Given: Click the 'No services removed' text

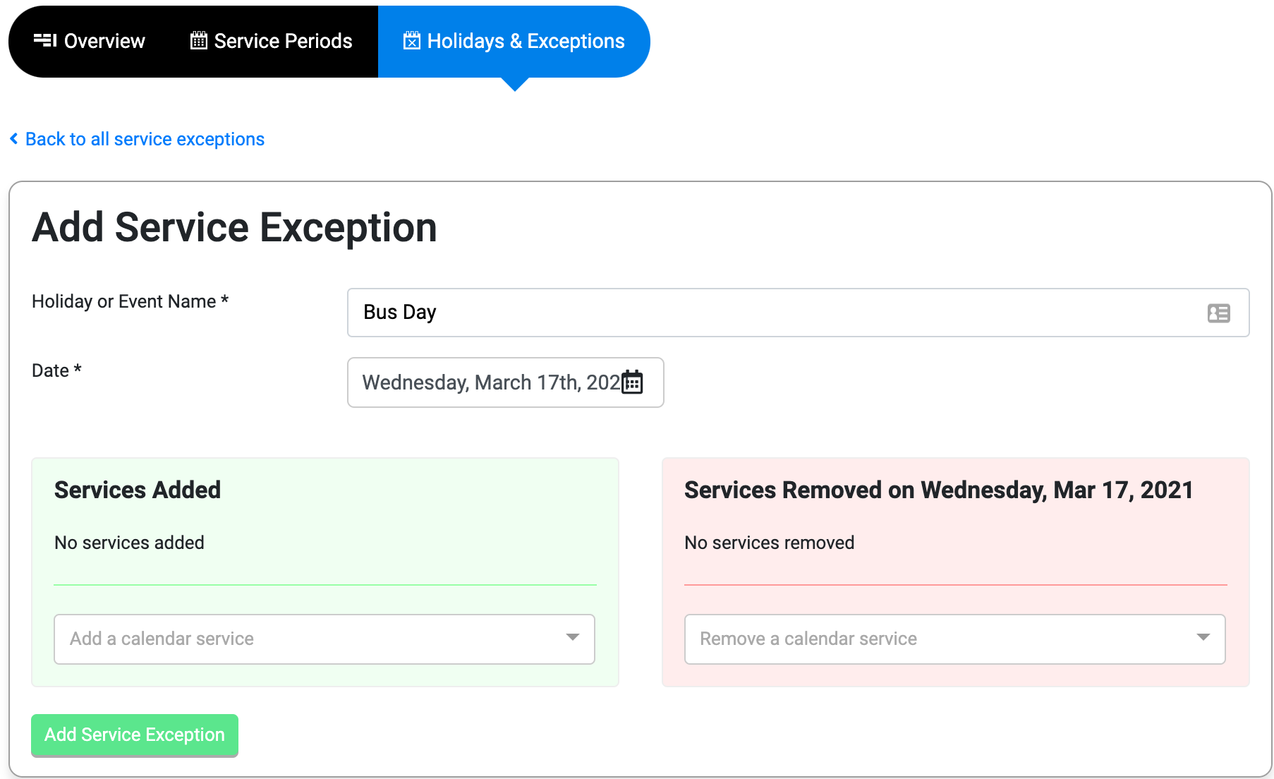Looking at the screenshot, I should pos(769,543).
